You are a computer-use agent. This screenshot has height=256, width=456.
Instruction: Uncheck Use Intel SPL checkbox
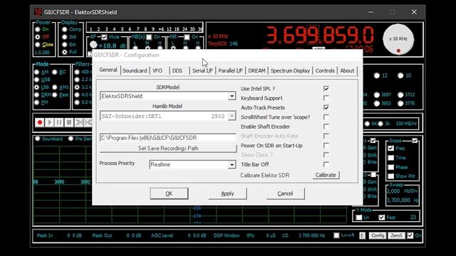click(x=326, y=88)
